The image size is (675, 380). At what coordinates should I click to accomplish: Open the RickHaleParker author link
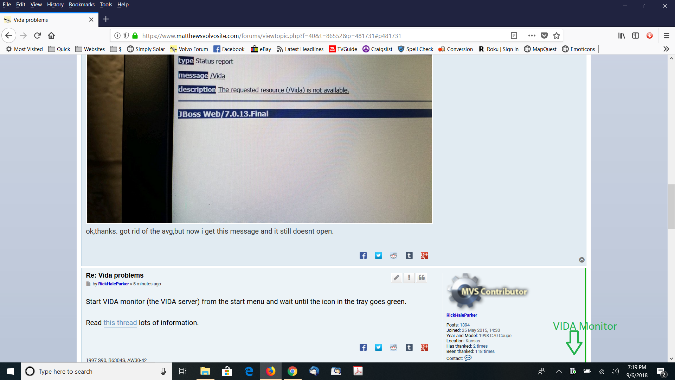click(x=113, y=284)
